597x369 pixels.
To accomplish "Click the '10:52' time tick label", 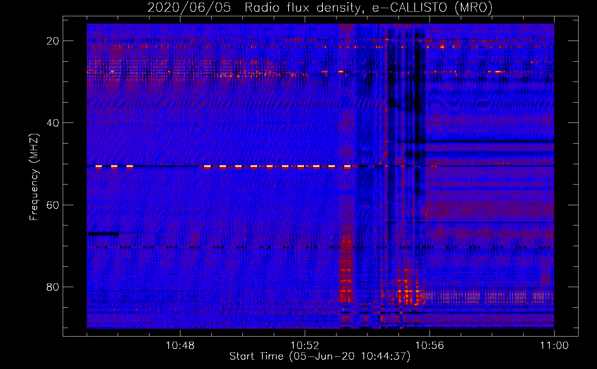I will pyautogui.click(x=305, y=346).
